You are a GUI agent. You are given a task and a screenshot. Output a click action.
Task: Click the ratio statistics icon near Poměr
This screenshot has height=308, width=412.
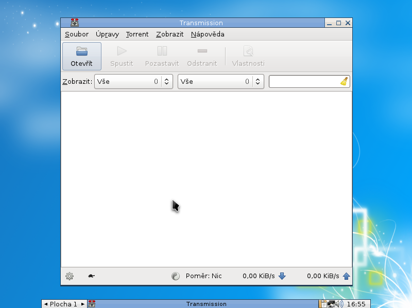176,276
